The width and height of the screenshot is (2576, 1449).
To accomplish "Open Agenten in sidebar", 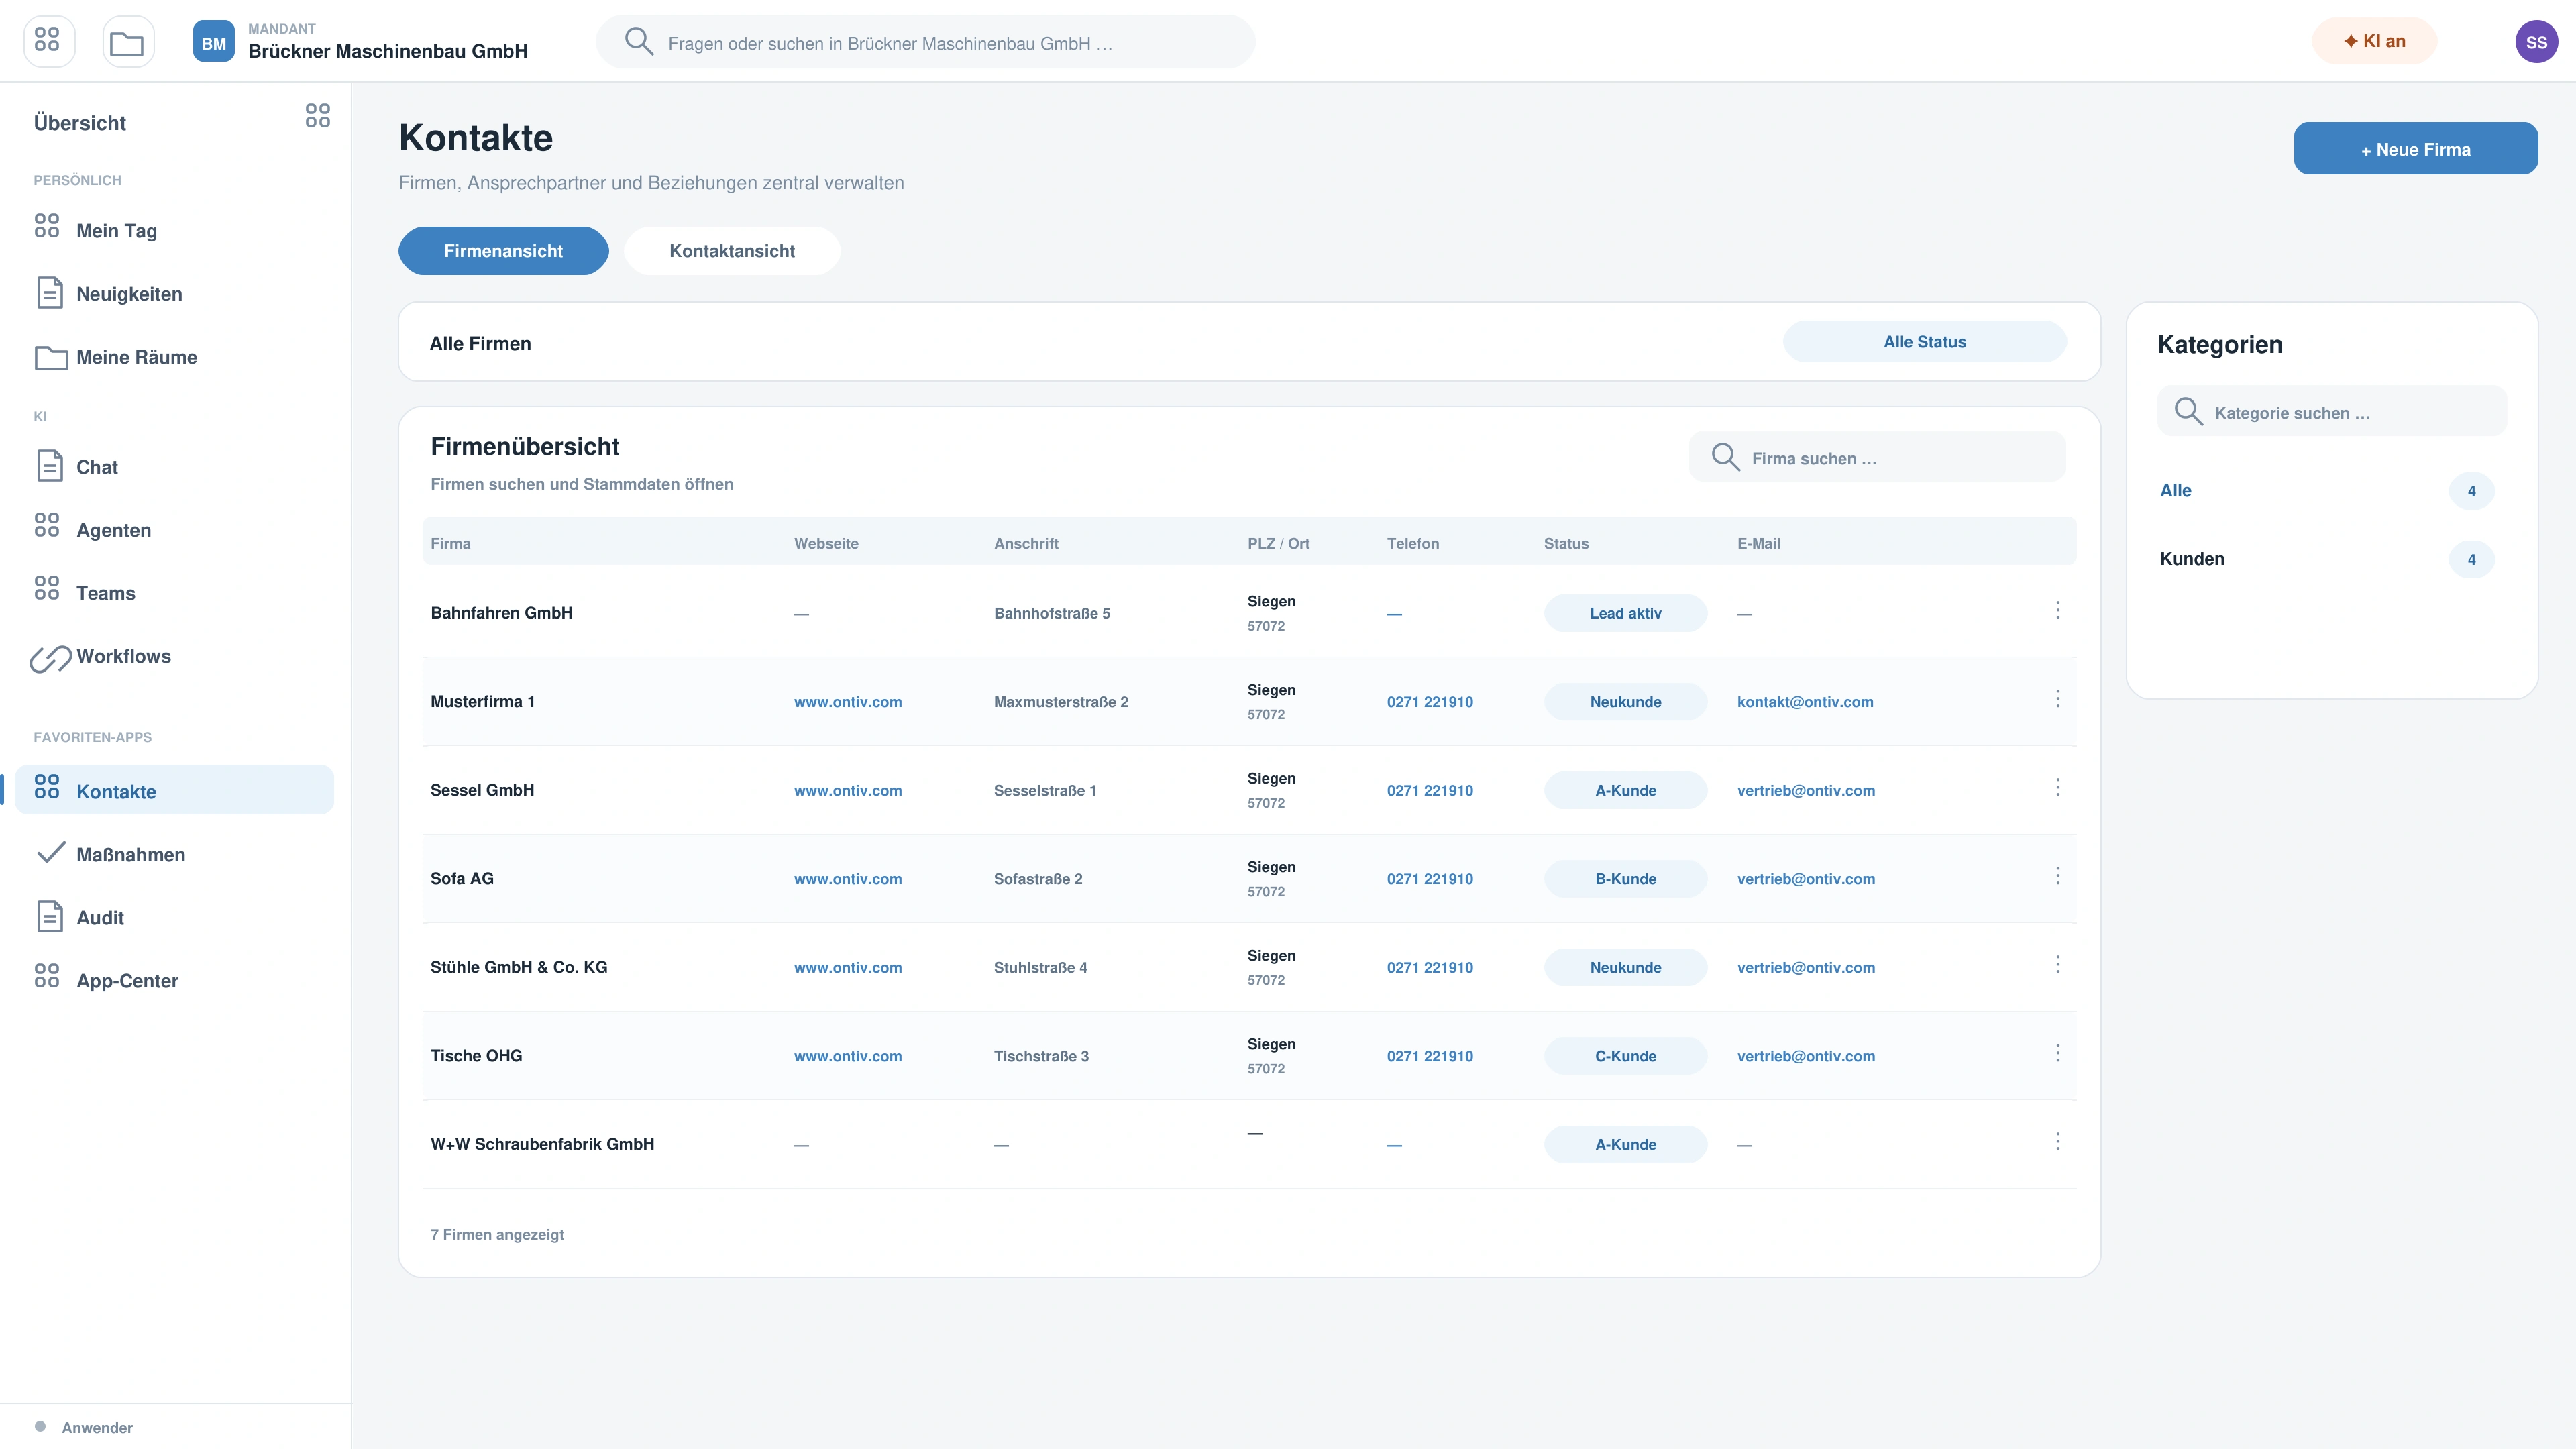I will click(174, 530).
